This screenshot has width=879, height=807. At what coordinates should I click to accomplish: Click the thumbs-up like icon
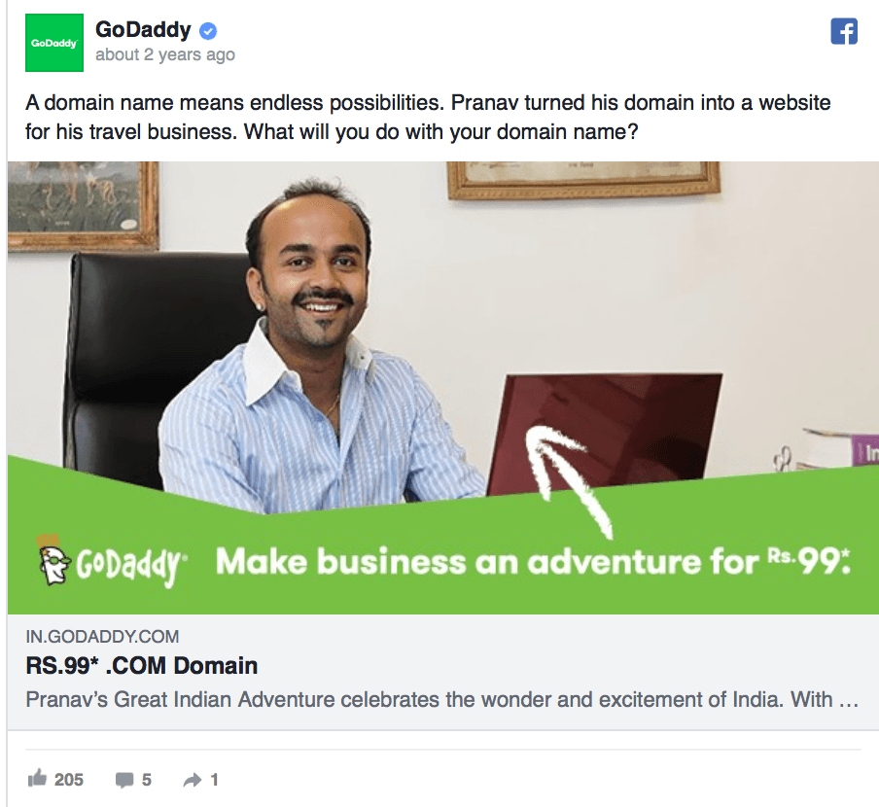(x=38, y=778)
